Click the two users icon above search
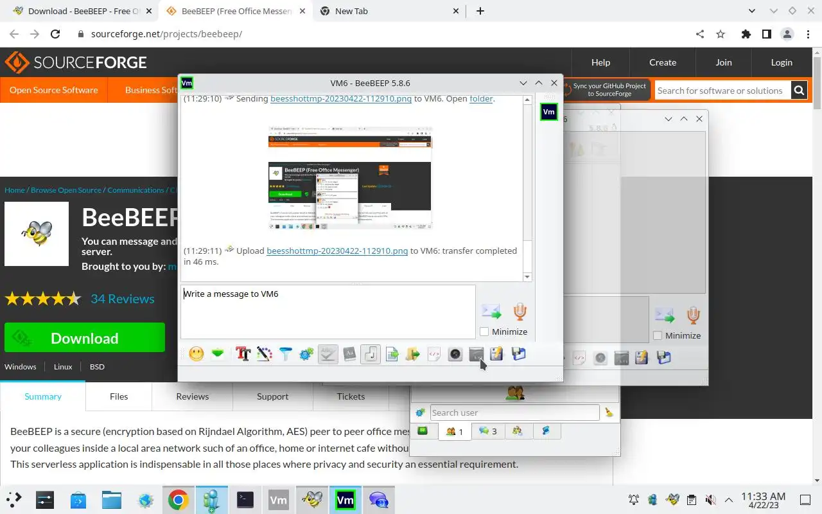 pyautogui.click(x=515, y=393)
